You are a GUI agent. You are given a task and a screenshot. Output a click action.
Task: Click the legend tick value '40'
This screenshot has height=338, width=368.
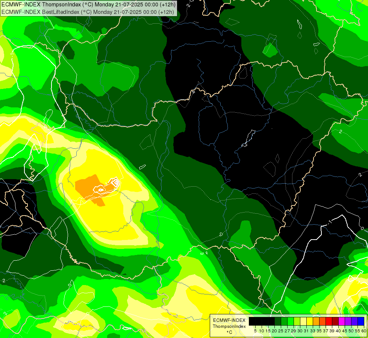pyautogui.click(x=339, y=331)
